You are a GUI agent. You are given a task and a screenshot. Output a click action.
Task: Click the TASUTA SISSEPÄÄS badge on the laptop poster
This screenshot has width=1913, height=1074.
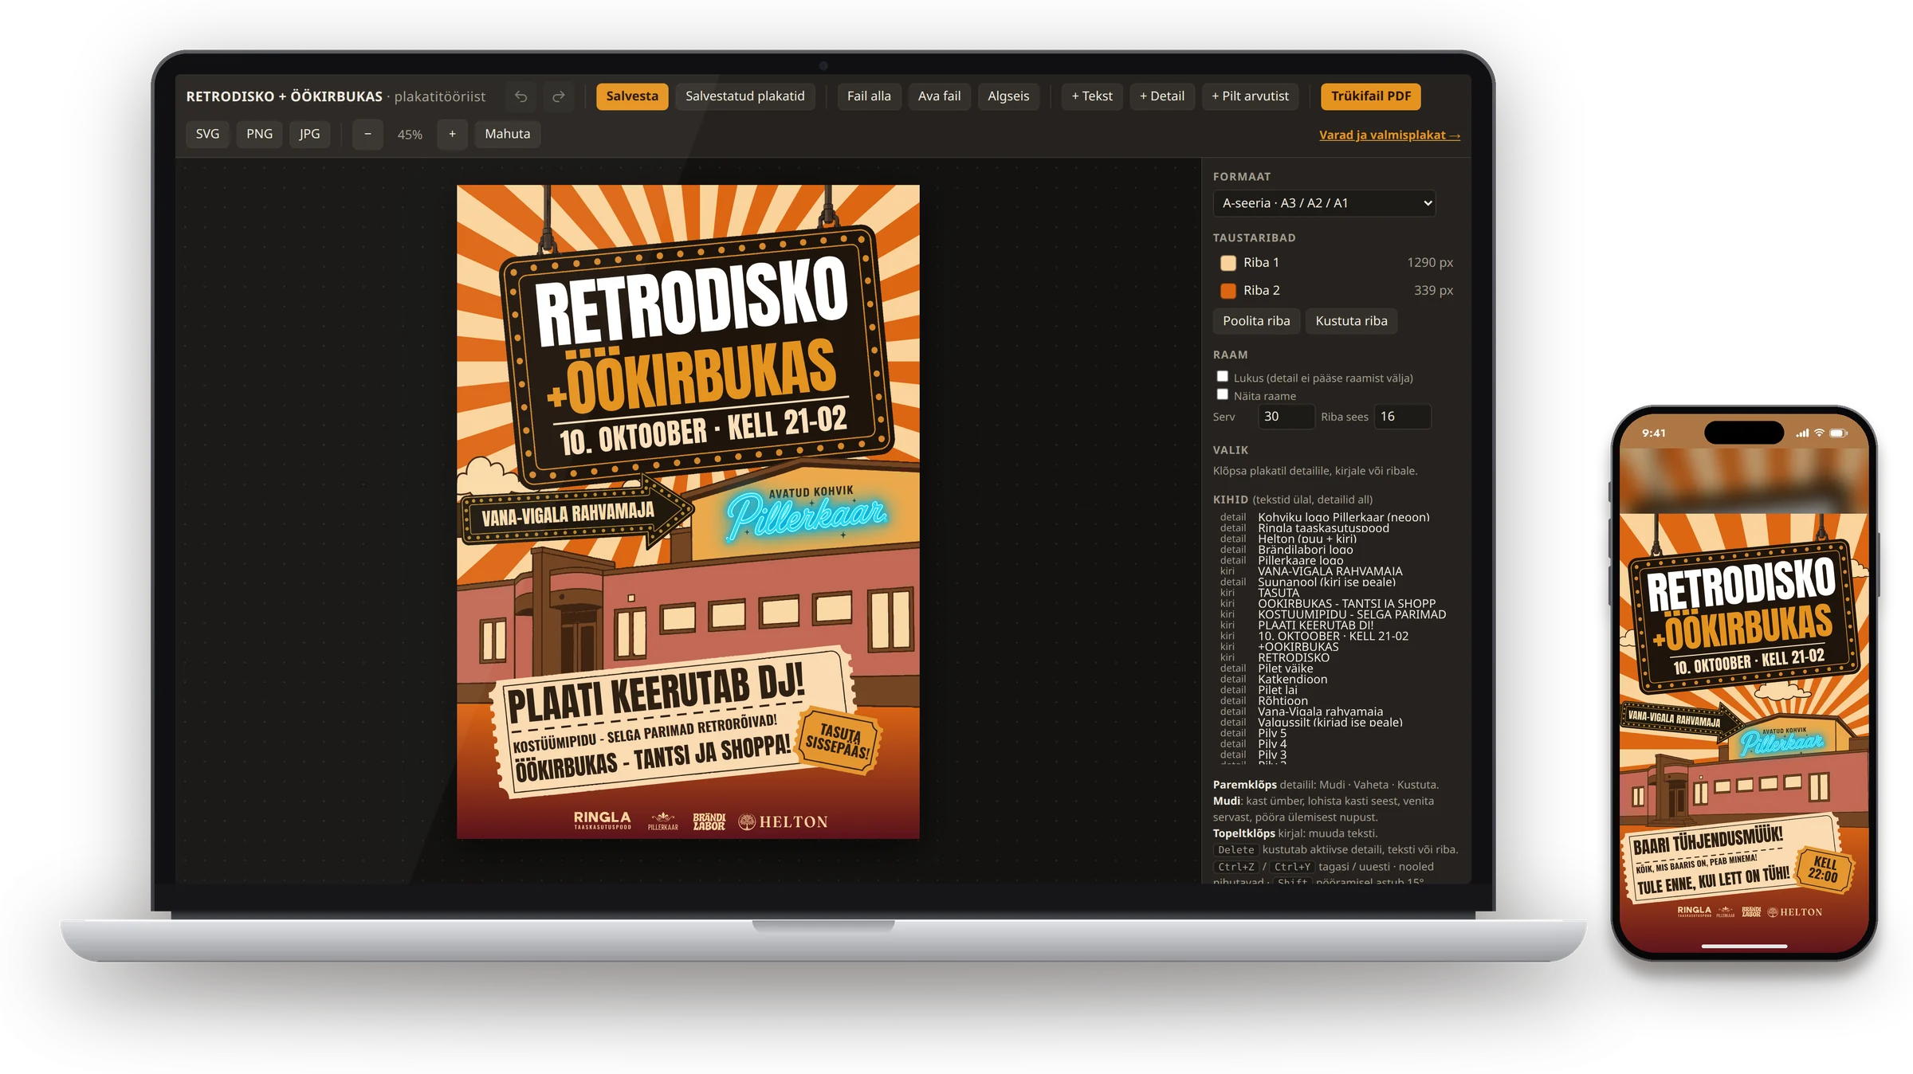tap(839, 741)
